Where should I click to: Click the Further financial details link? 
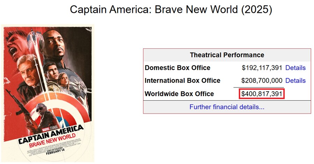pyautogui.click(x=227, y=107)
